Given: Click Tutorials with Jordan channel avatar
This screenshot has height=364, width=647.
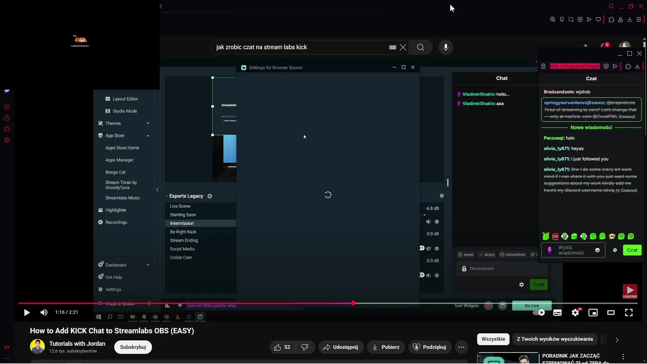Looking at the screenshot, I should (37, 347).
